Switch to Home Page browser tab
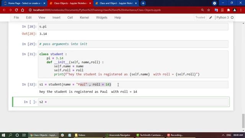The image size is (245, 138). 23,3
